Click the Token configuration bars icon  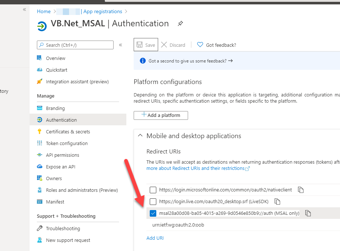(x=39, y=143)
